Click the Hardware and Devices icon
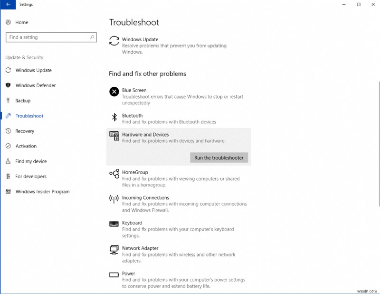This screenshot has height=294, width=380. [x=114, y=136]
